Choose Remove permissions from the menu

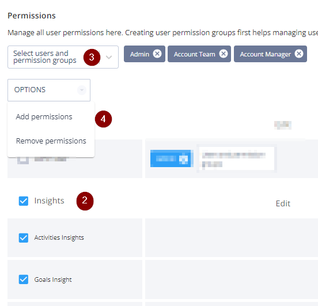[x=51, y=141]
